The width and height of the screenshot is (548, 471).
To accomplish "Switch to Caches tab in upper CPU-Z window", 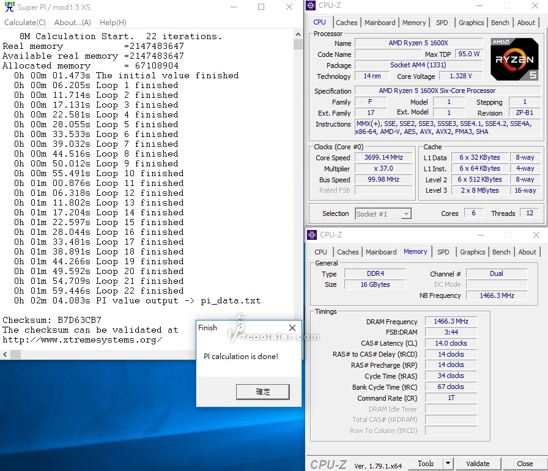I will coord(347,23).
